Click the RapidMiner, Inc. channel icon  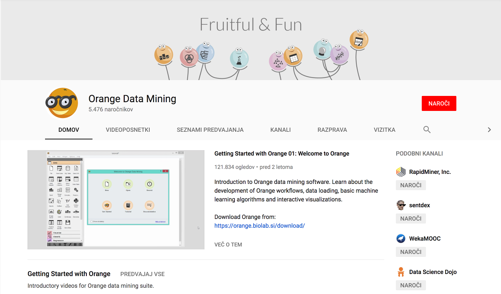(401, 172)
